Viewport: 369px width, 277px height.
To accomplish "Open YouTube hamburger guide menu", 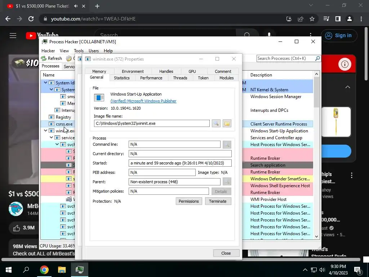I will click(x=13, y=36).
